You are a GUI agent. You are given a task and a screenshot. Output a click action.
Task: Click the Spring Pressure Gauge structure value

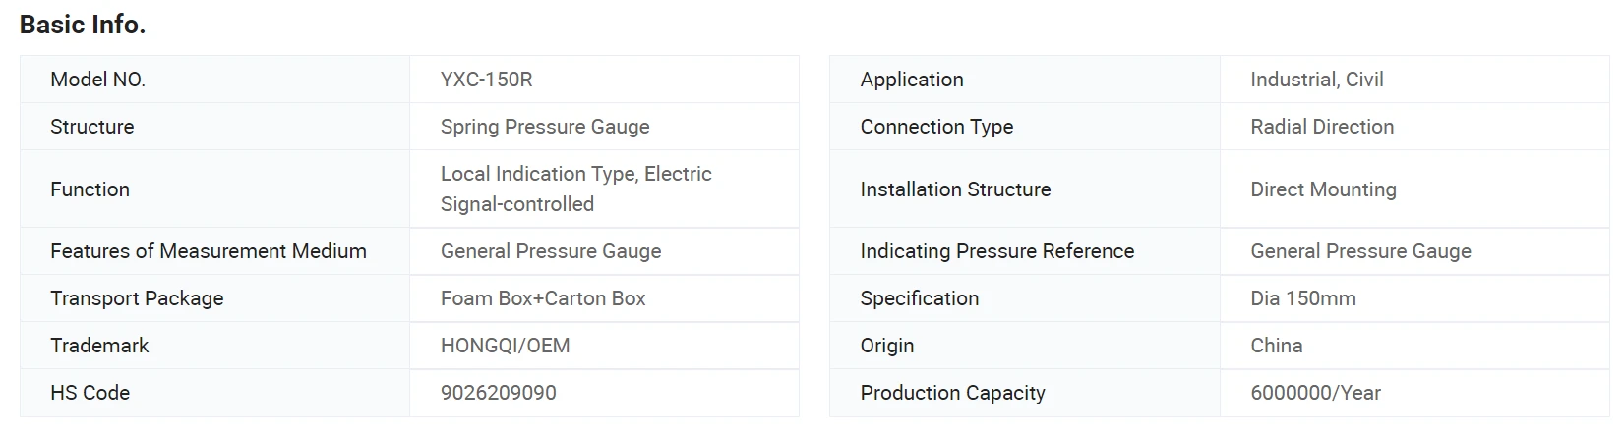(545, 127)
